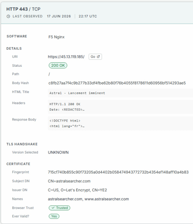Click the Trusted browser trust badge
193x224 pixels.
(59, 208)
